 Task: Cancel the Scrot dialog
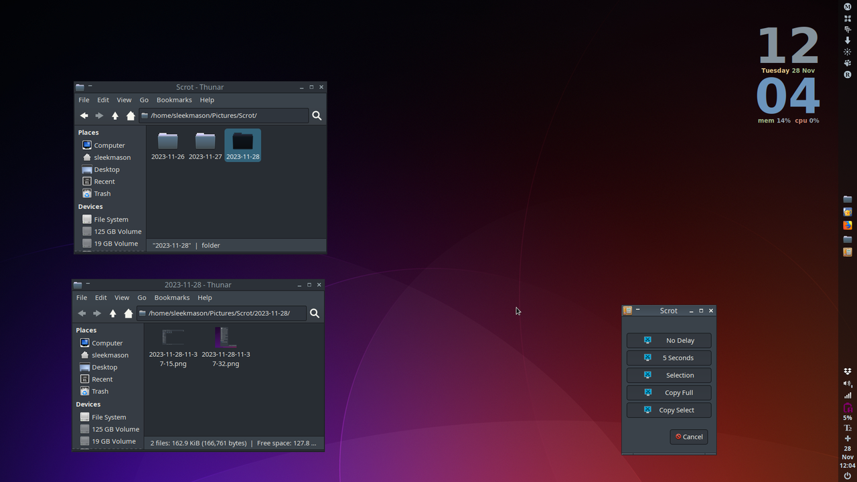click(689, 436)
